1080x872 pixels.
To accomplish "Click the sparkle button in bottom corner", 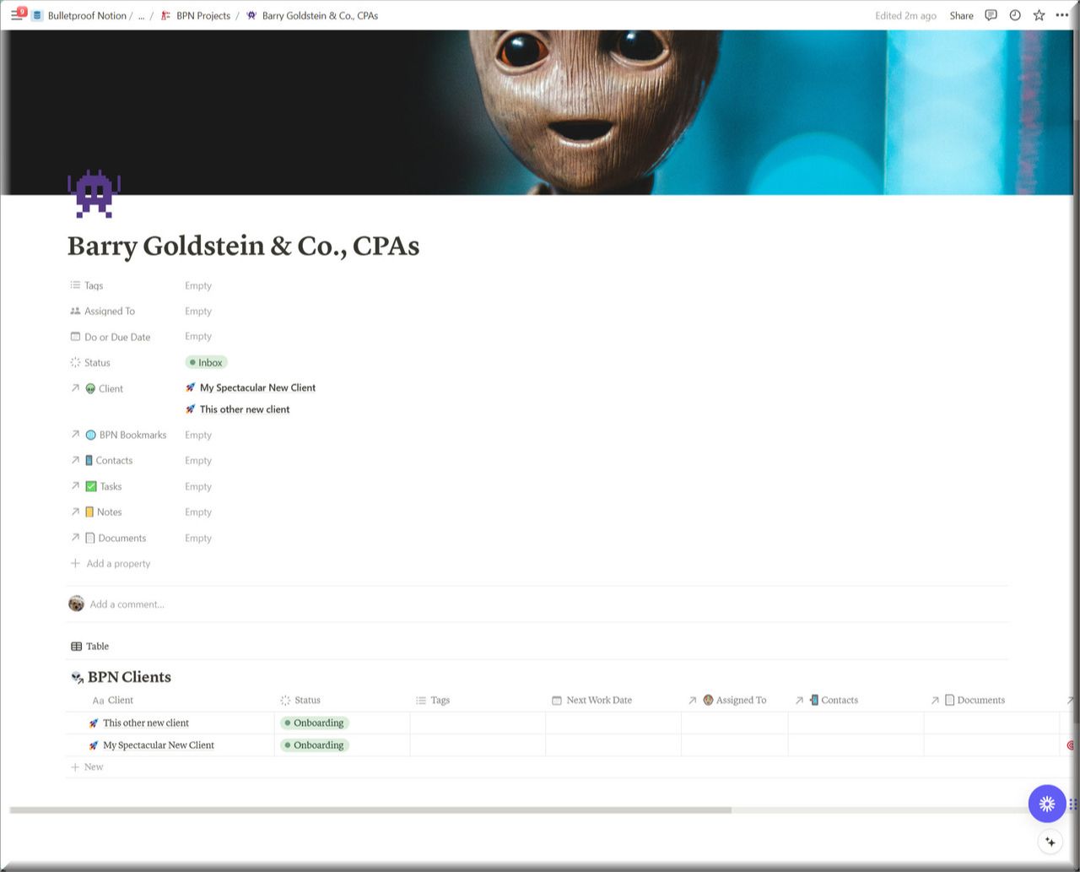I will (1050, 842).
